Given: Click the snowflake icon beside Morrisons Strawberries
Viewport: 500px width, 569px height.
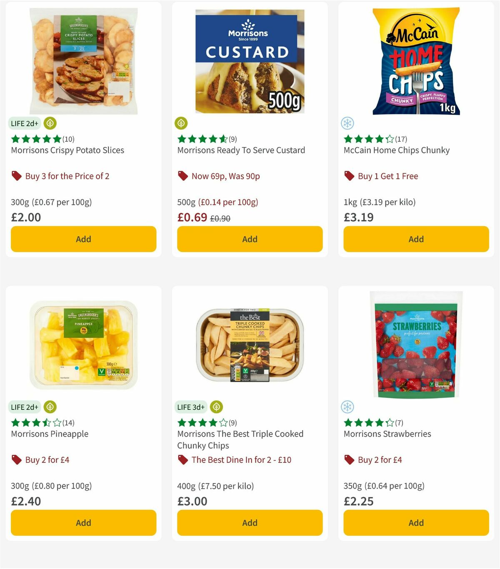Looking at the screenshot, I should coord(347,407).
